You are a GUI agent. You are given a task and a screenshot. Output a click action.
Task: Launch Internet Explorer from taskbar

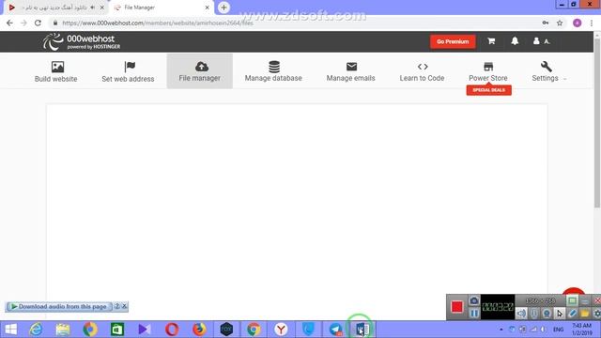(36, 330)
